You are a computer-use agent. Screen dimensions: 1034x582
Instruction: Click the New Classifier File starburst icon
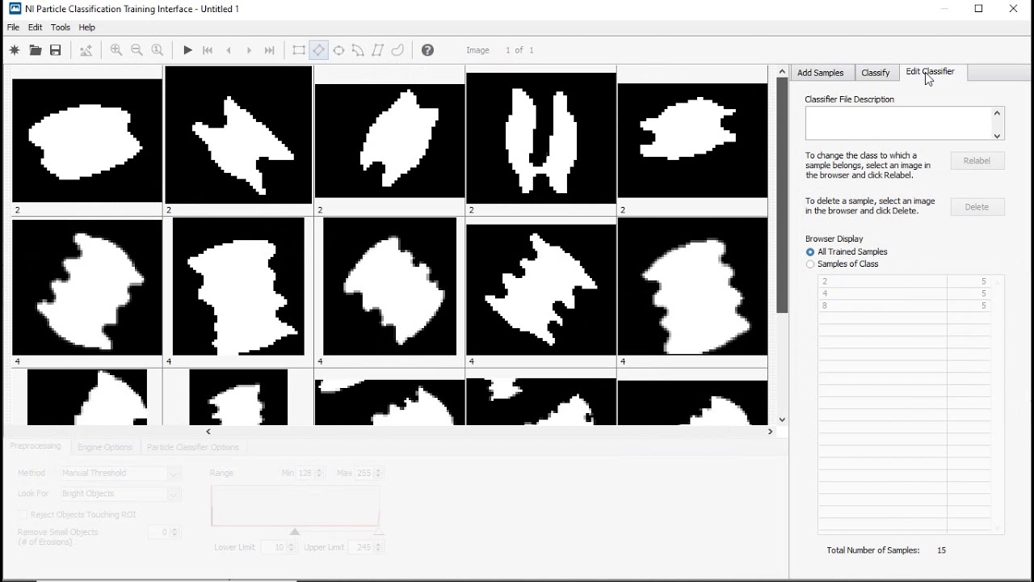point(15,50)
